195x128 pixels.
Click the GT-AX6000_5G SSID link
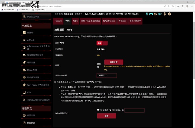[x=131, y=14]
